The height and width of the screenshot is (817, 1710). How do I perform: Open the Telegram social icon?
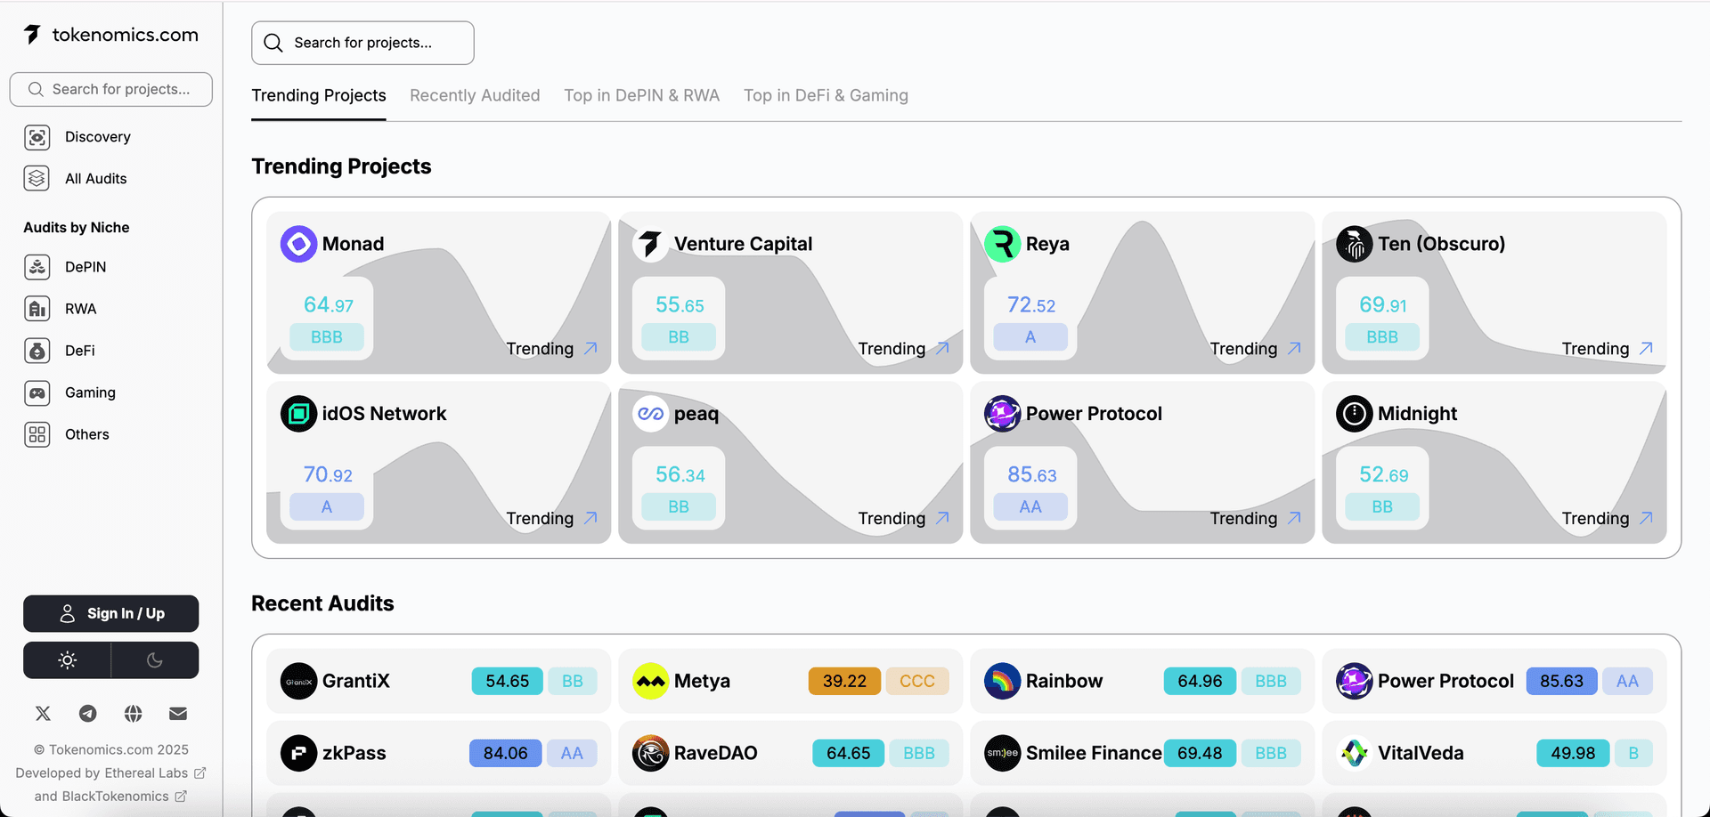tap(87, 713)
